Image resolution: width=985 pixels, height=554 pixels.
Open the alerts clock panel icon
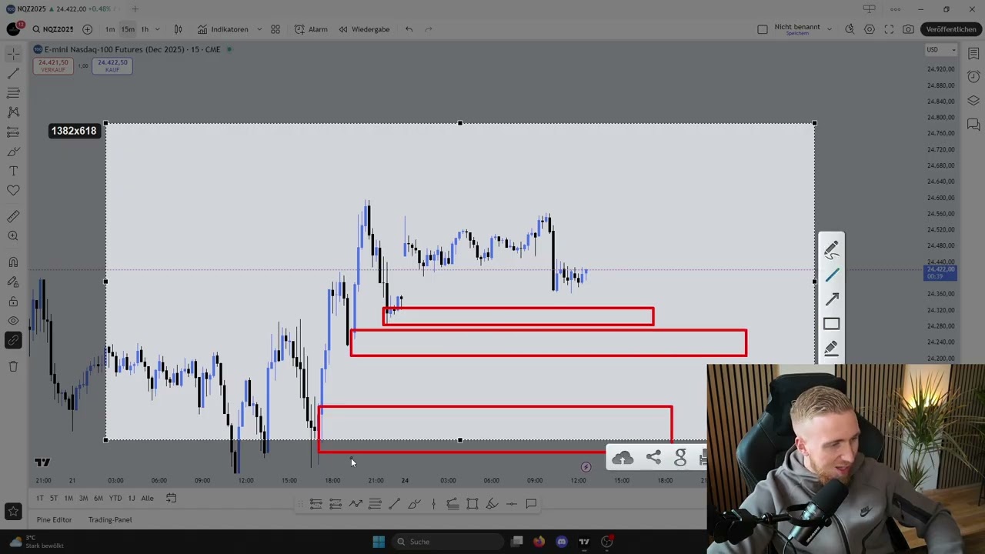point(973,77)
